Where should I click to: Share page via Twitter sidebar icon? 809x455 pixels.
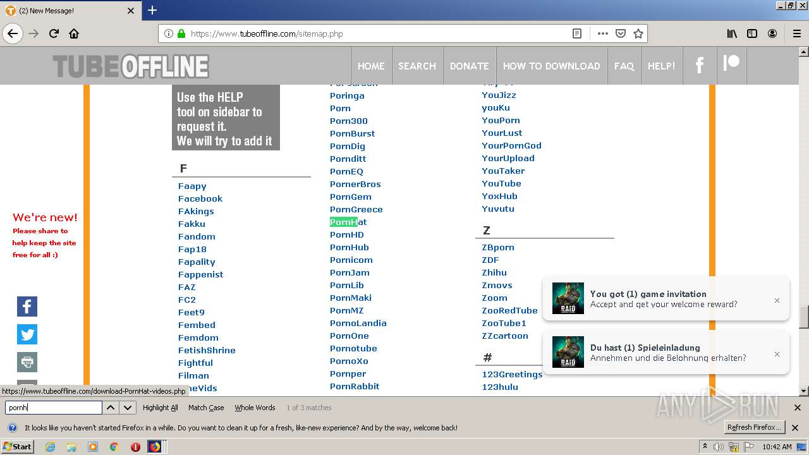(27, 334)
